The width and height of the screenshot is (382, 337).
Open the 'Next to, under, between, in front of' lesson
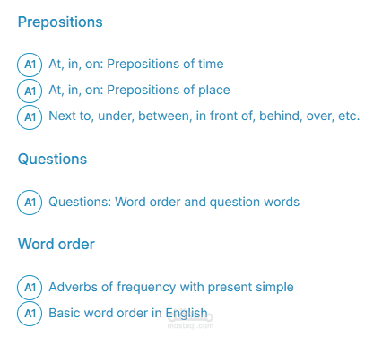click(x=204, y=116)
